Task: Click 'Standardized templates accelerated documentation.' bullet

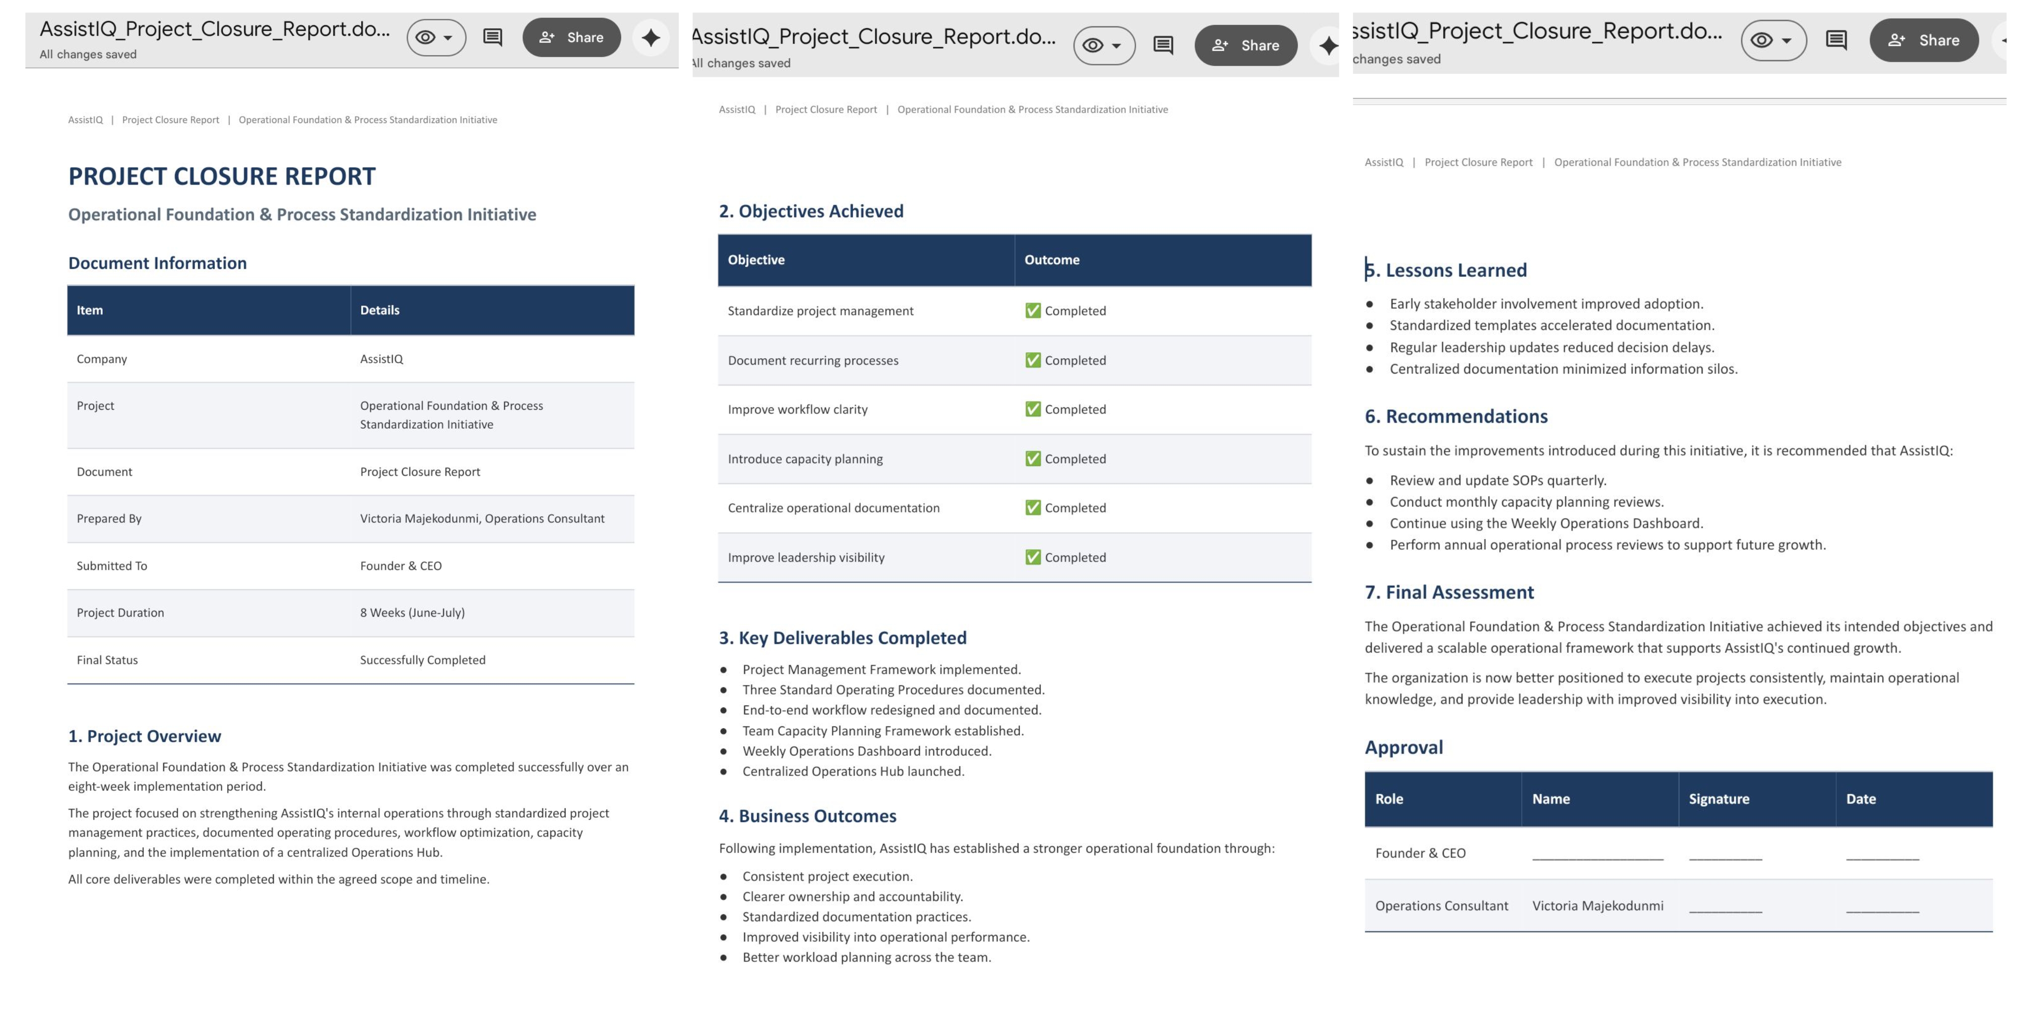Action: click(x=1552, y=325)
